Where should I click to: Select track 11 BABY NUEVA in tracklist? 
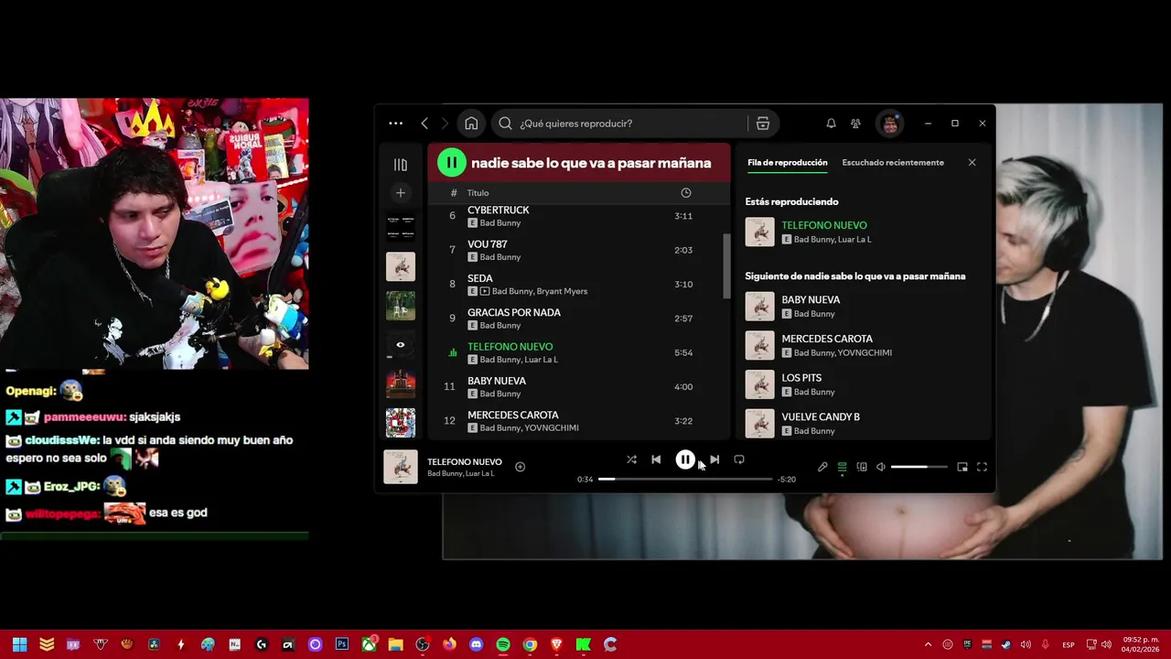(x=577, y=386)
